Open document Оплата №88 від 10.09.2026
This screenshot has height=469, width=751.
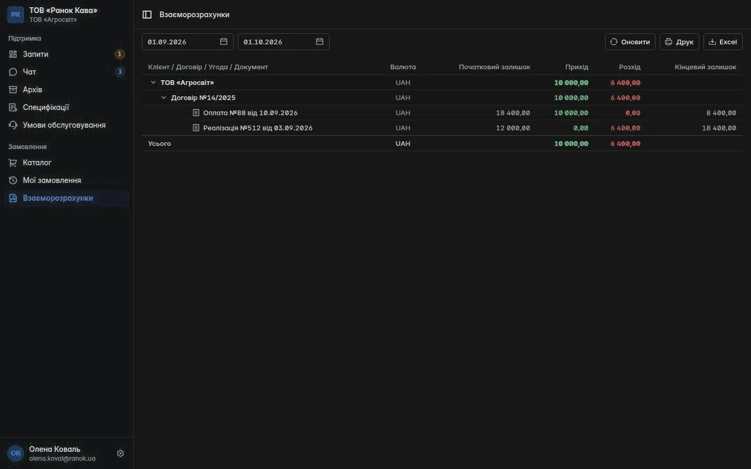click(250, 113)
